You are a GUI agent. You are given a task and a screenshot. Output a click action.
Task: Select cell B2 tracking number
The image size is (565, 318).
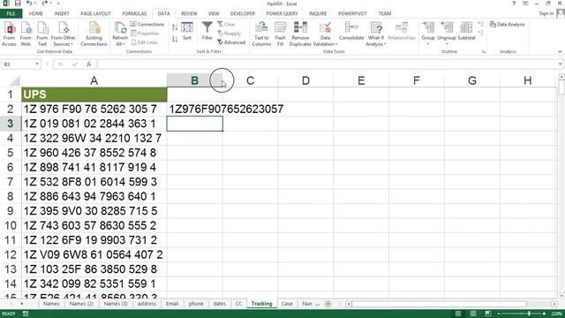194,109
